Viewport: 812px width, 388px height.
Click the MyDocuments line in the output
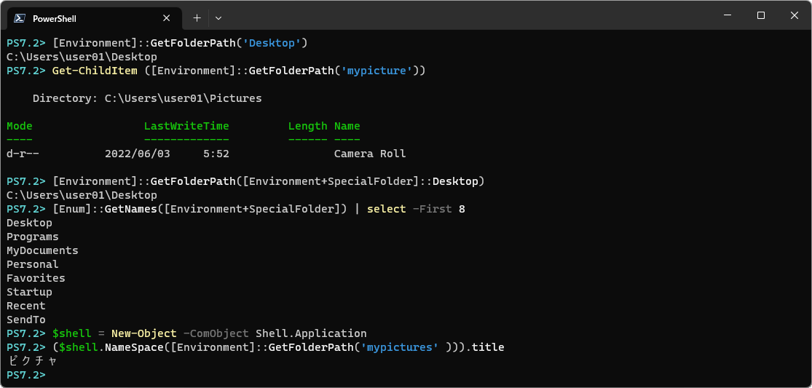tap(42, 250)
